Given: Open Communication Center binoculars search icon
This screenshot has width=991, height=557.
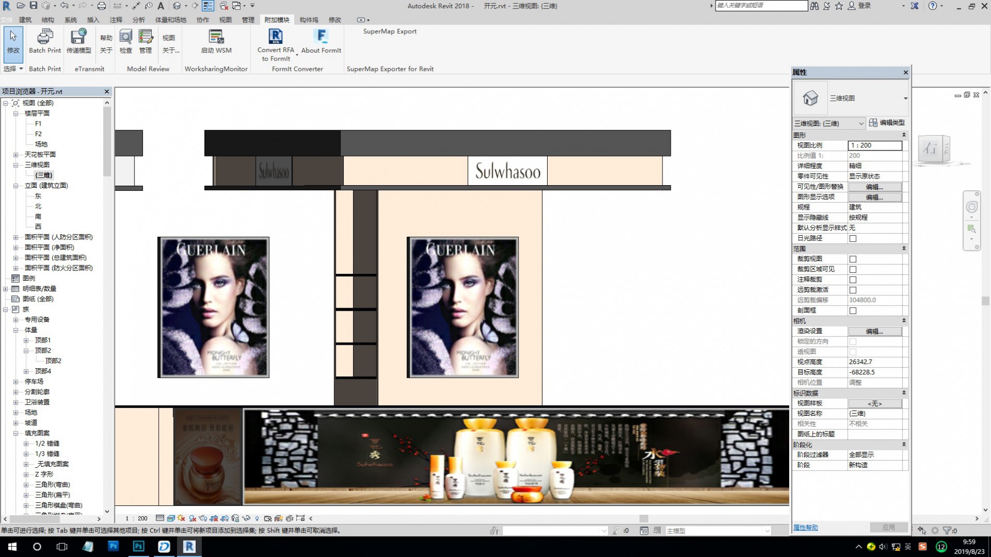Looking at the screenshot, I should pos(814,6).
